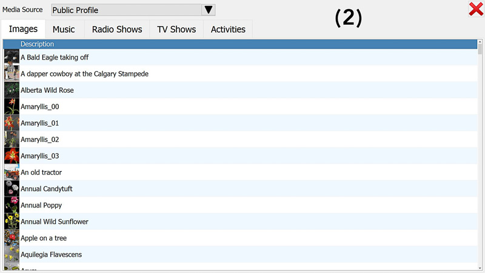Select the Annual Candytuft list entry

click(x=47, y=189)
